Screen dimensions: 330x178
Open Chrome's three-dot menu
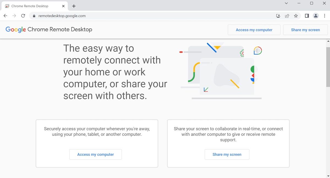[324, 16]
